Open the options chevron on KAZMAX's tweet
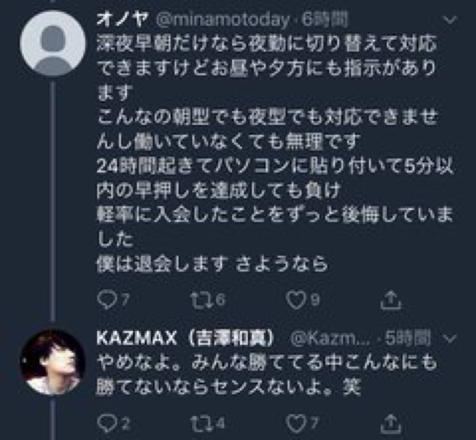The image size is (476, 440). click(x=451, y=338)
